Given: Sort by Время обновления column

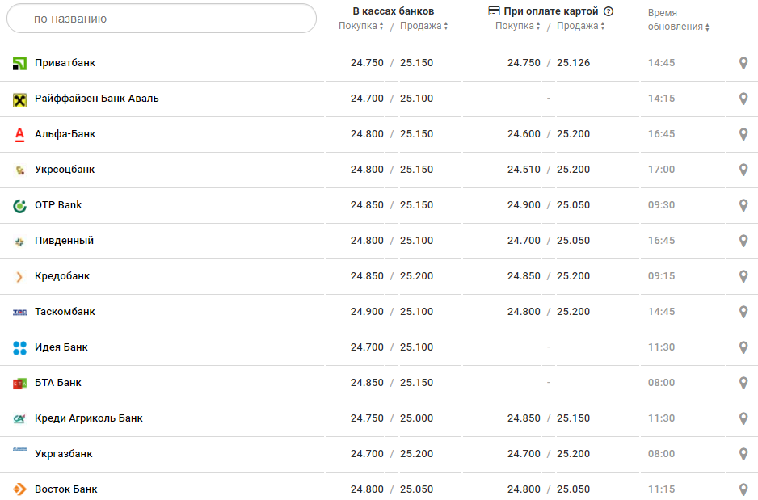Looking at the screenshot, I should (x=679, y=27).
